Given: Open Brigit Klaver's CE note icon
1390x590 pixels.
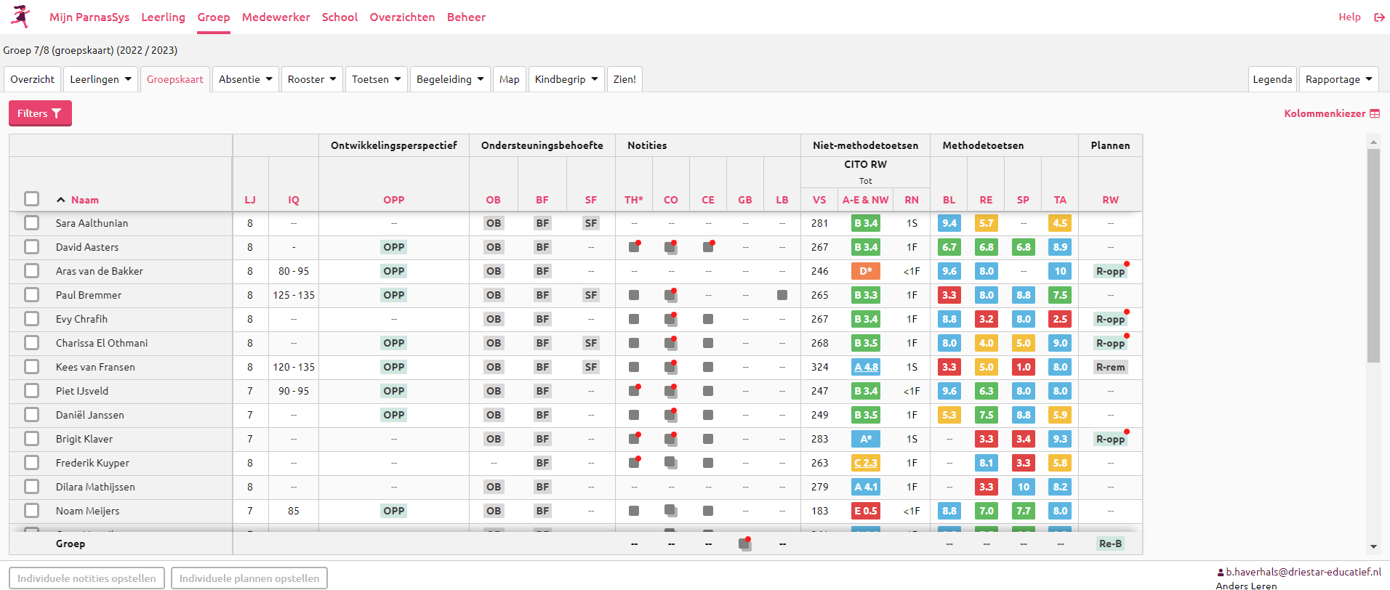Looking at the screenshot, I should [708, 439].
